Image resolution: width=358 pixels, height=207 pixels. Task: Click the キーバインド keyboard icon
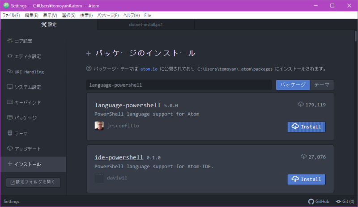click(10, 102)
